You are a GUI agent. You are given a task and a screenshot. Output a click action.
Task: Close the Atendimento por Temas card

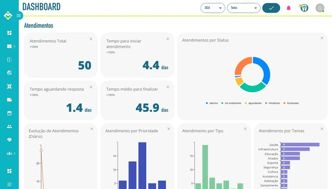click(x=322, y=129)
